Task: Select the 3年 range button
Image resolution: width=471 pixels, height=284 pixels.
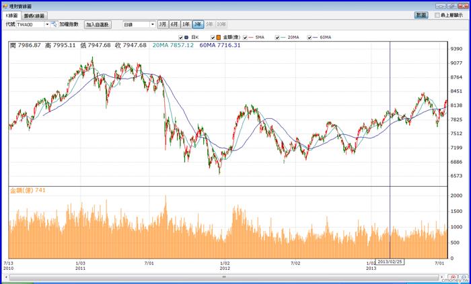Action: 198,25
